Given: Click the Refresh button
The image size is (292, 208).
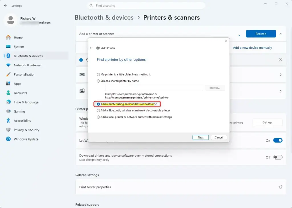Looking at the screenshot, I should (x=261, y=34).
